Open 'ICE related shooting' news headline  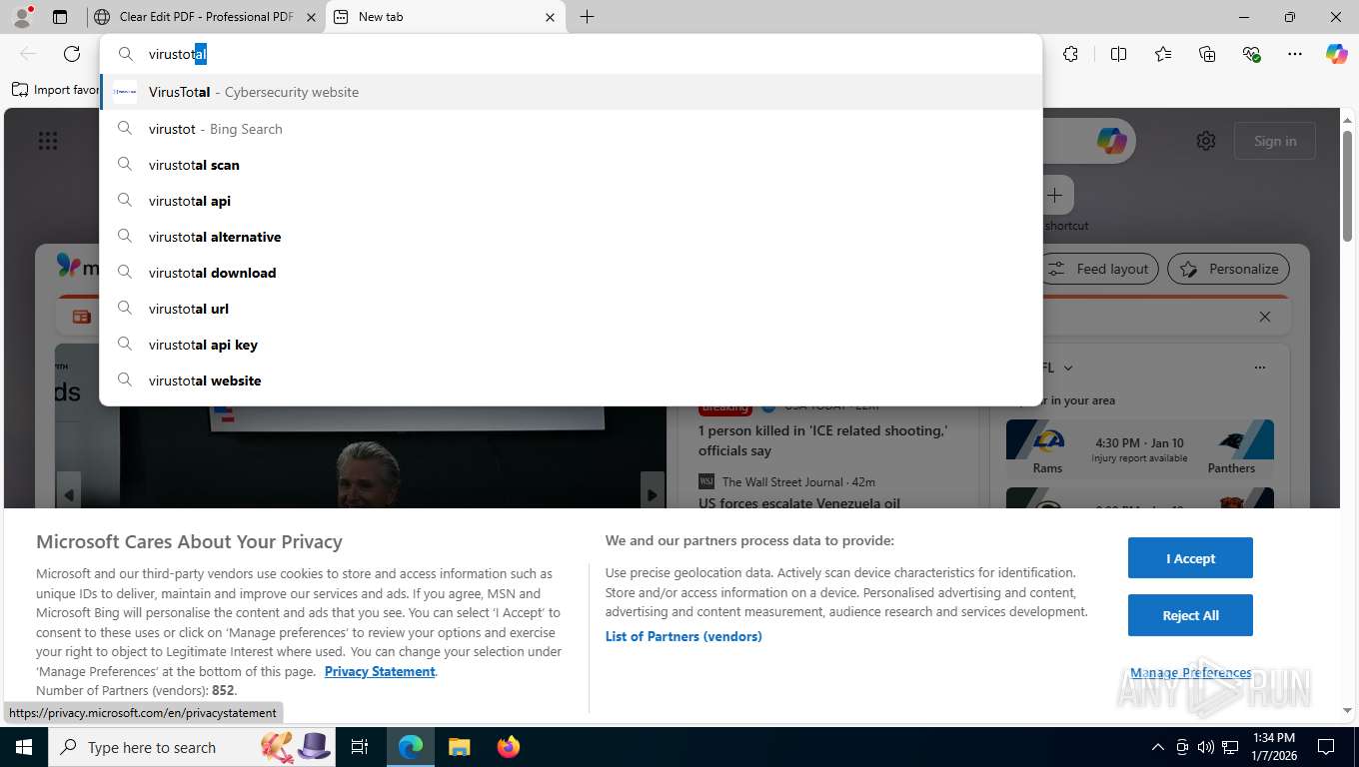[823, 440]
